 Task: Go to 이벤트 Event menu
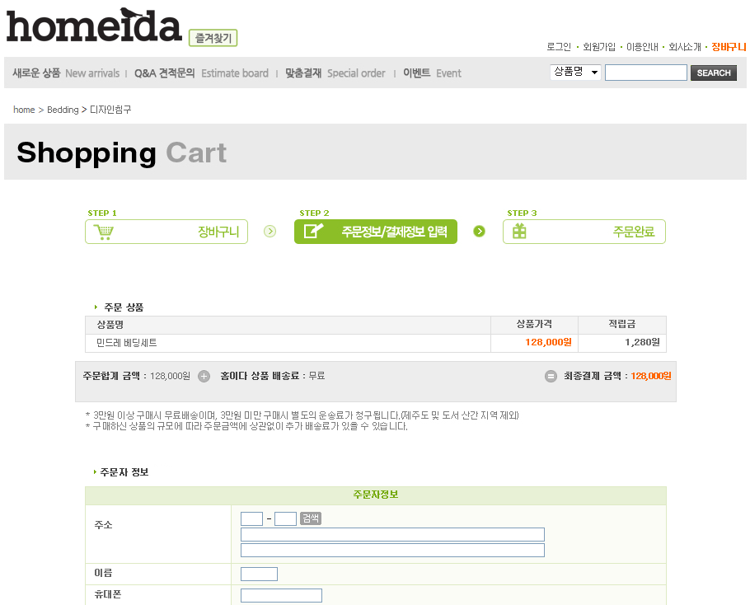click(x=432, y=73)
